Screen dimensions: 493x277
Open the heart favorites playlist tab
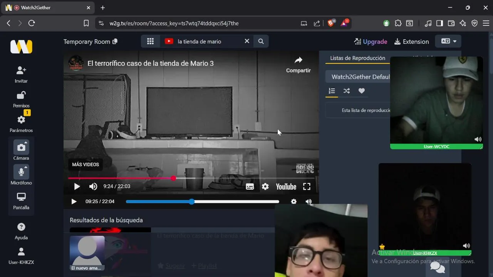point(361,91)
